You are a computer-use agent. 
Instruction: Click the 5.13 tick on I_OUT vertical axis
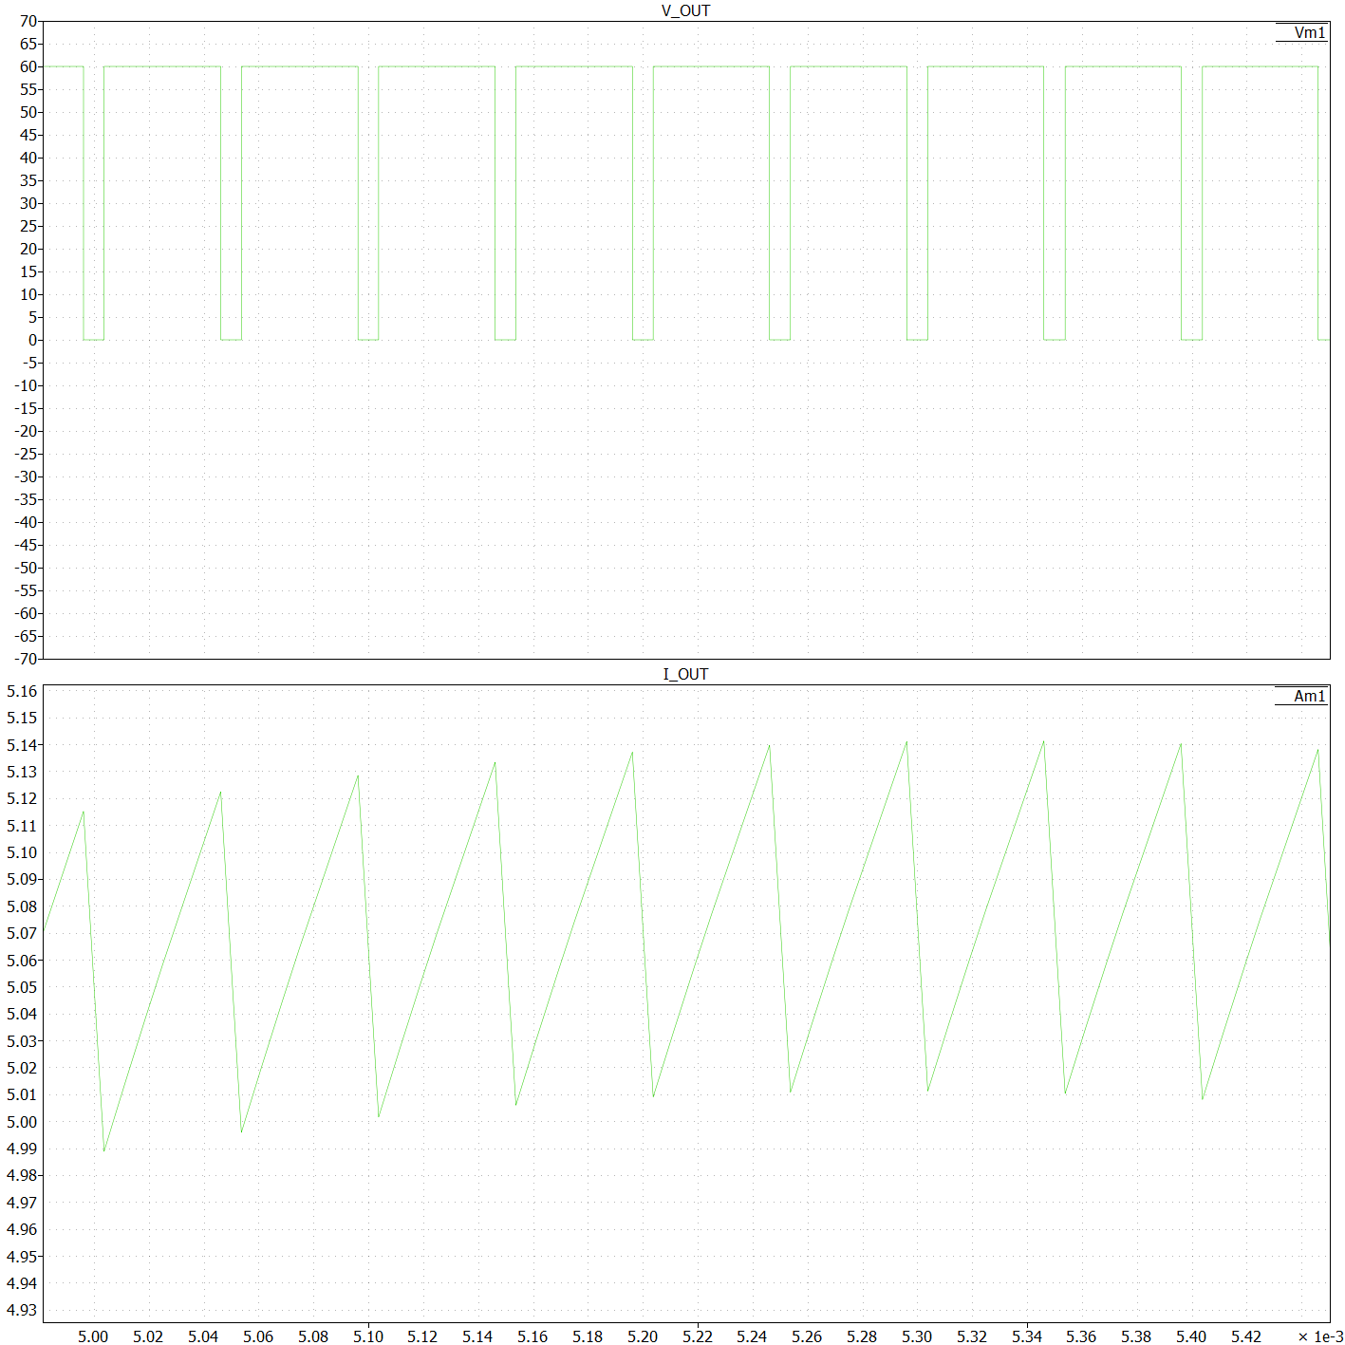pos(22,772)
